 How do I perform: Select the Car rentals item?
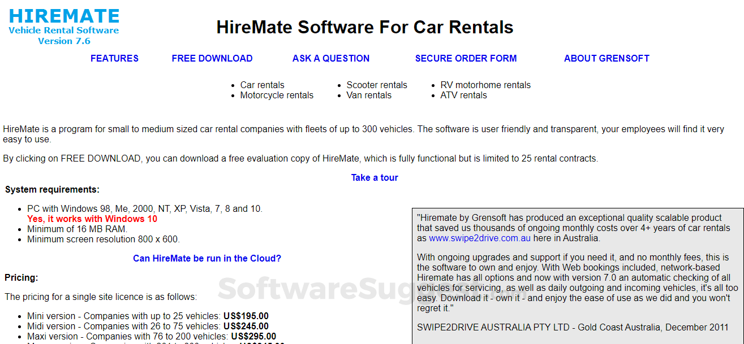(x=263, y=85)
